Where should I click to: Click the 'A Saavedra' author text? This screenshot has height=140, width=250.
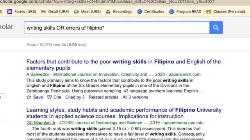tap(37, 74)
